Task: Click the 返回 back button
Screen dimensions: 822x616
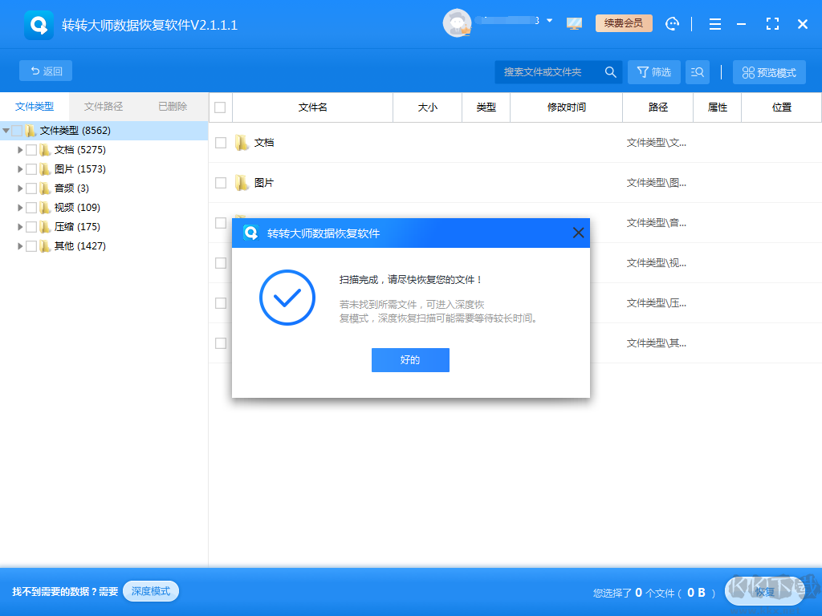Action: coord(46,71)
